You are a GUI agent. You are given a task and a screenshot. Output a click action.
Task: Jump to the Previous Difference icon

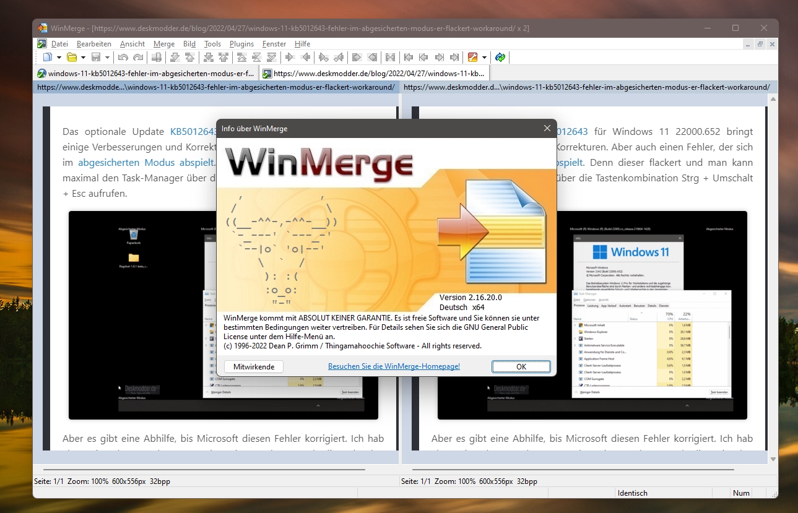coord(189,58)
